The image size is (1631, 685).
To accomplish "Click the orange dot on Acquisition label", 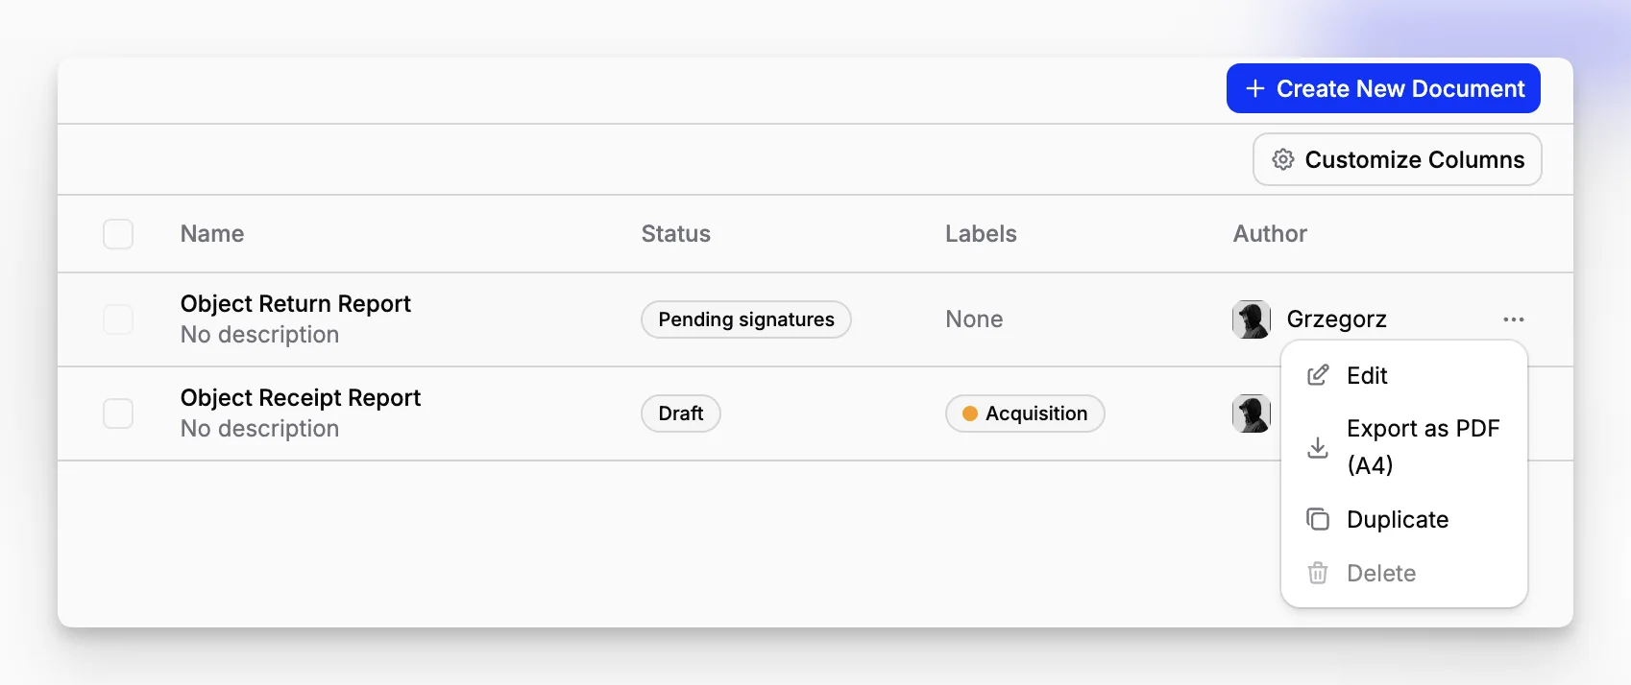I will [970, 413].
